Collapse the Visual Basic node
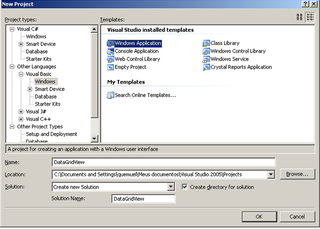320x229 pixels. coord(21,74)
